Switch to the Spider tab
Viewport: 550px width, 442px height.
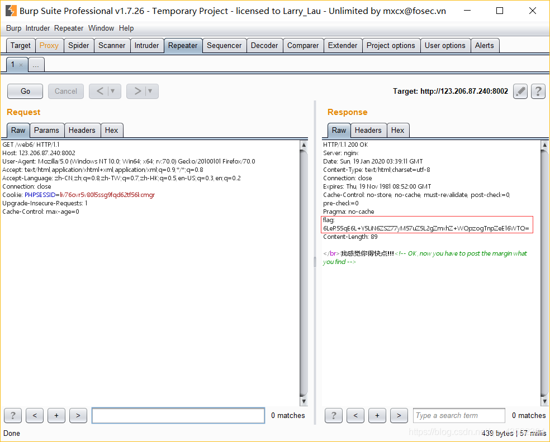click(x=79, y=46)
